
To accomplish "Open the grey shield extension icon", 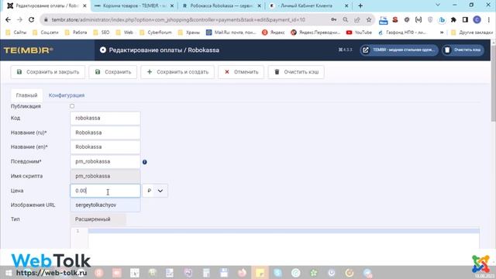I will 430,19.
